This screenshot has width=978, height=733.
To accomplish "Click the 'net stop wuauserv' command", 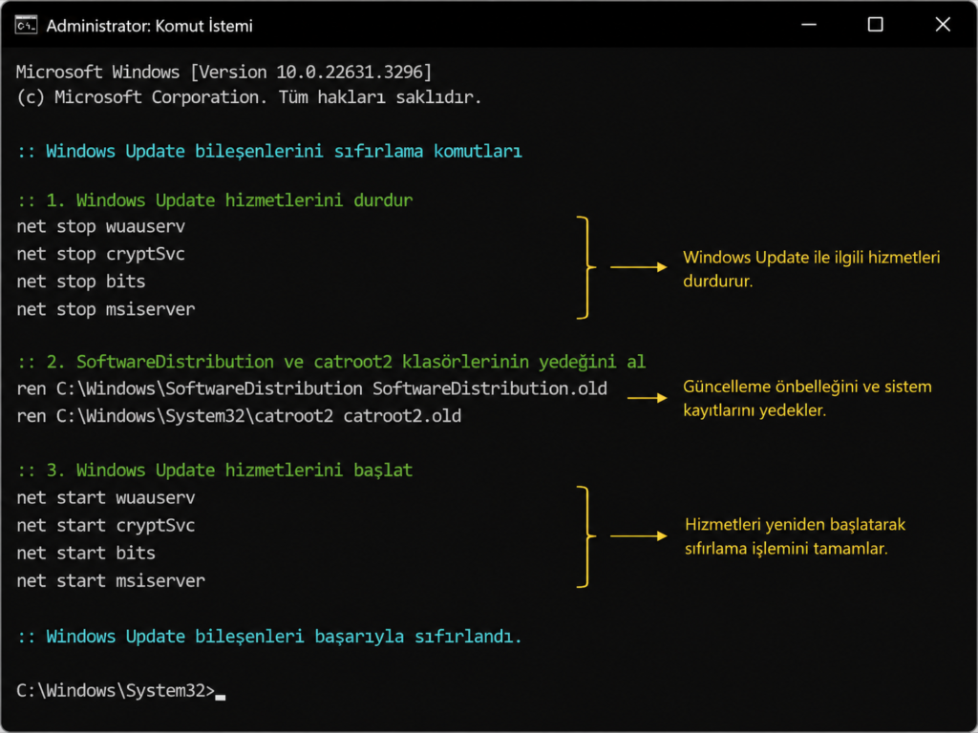I will click(x=101, y=227).
